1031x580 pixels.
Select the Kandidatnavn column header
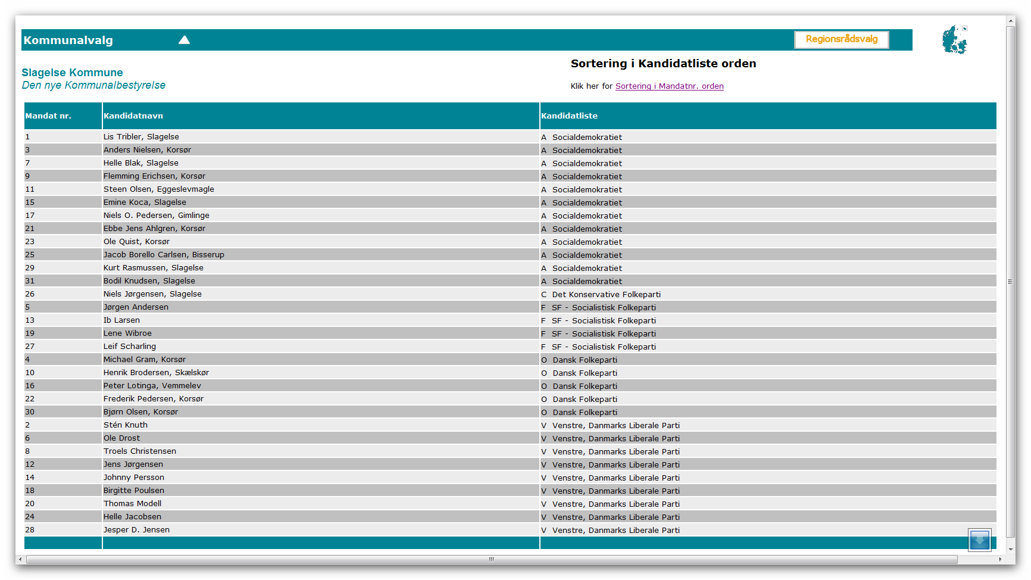pos(133,116)
